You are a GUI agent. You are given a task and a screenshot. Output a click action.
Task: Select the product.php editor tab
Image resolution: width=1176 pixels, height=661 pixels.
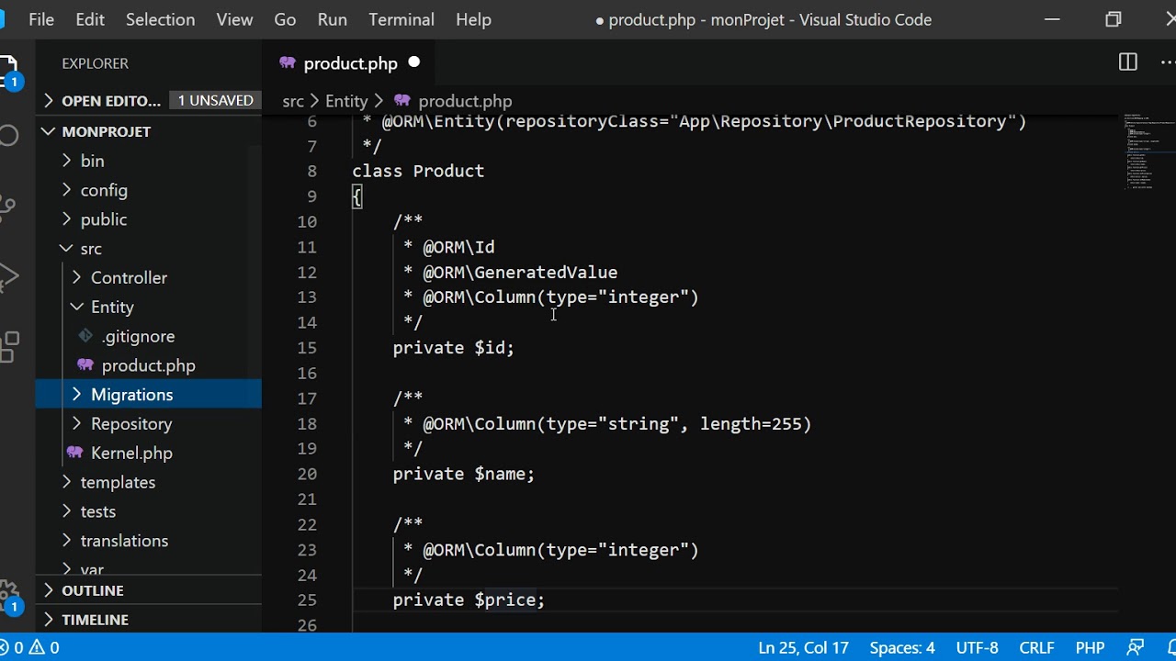[349, 63]
